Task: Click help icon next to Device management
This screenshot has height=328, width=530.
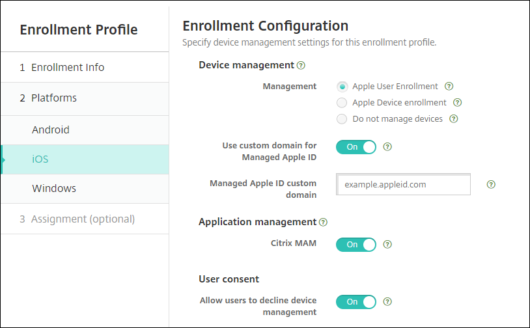Action: pos(301,65)
